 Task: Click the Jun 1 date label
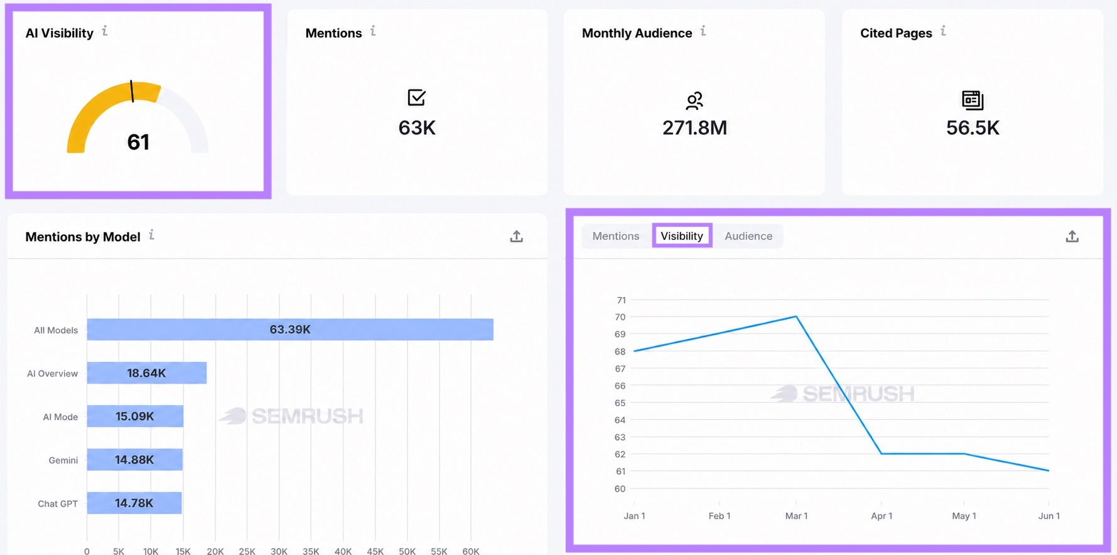(1049, 516)
